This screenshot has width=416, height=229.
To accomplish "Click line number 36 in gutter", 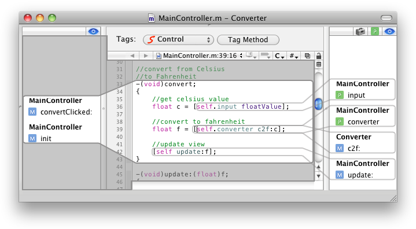I will pyautogui.click(x=119, y=107).
